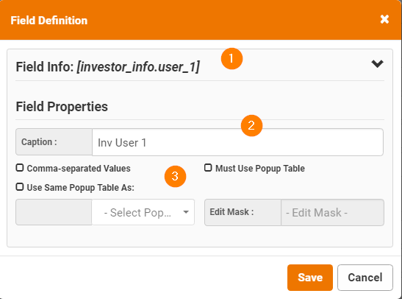Enable the Comma-separated Values checkbox

tap(20, 168)
